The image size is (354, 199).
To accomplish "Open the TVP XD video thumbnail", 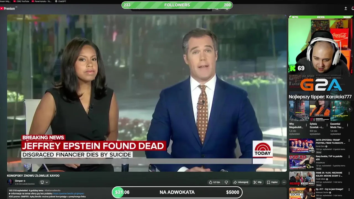I will click(x=302, y=162).
